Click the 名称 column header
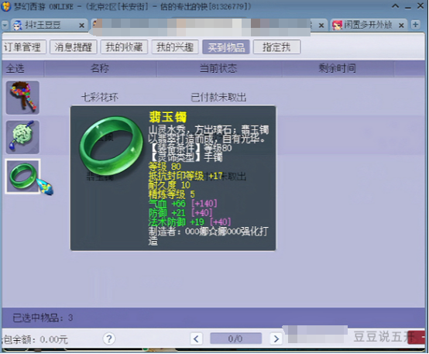Viewport: 429px width, 354px height. [x=100, y=68]
